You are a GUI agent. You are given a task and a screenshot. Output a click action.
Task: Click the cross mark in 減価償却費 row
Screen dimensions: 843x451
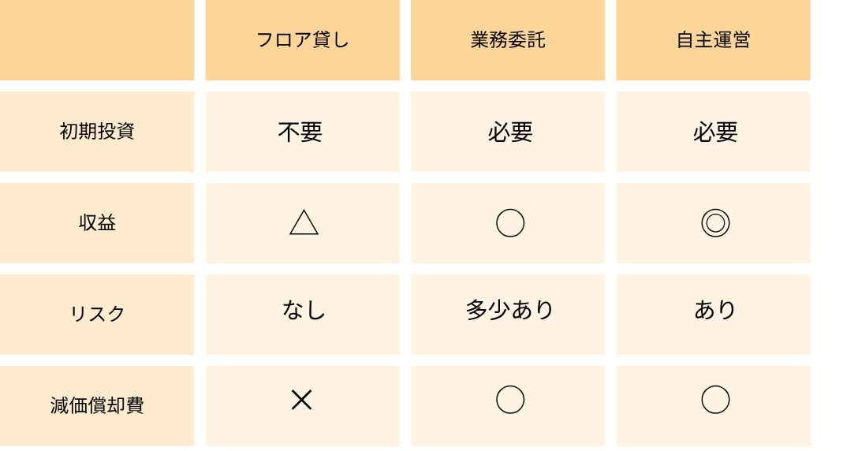click(x=301, y=400)
